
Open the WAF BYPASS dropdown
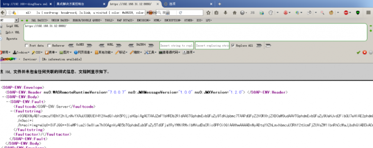(x=125, y=21)
